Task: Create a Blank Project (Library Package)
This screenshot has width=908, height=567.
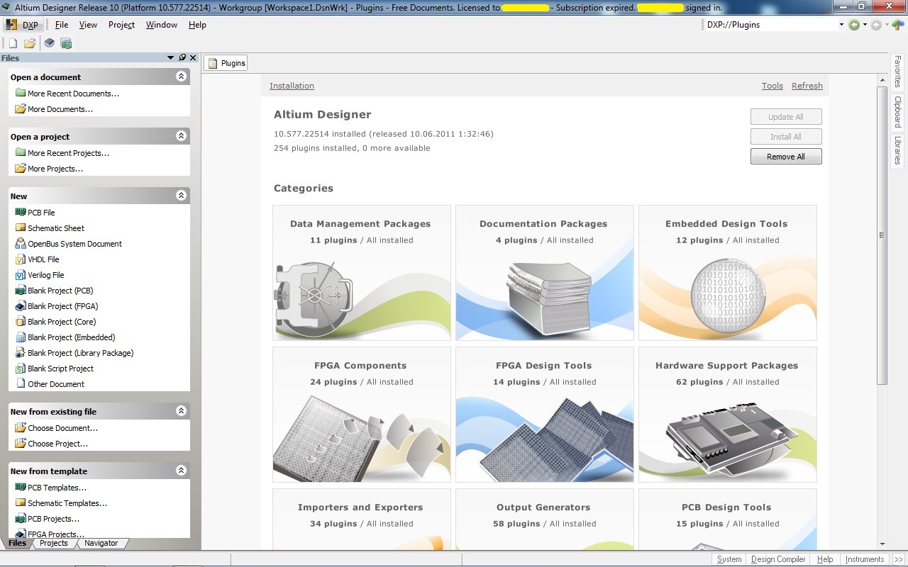Action: tap(80, 353)
